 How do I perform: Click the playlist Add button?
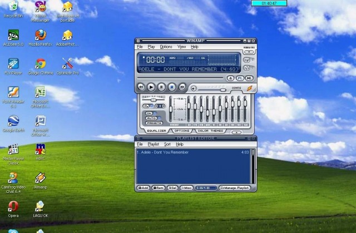(144, 188)
